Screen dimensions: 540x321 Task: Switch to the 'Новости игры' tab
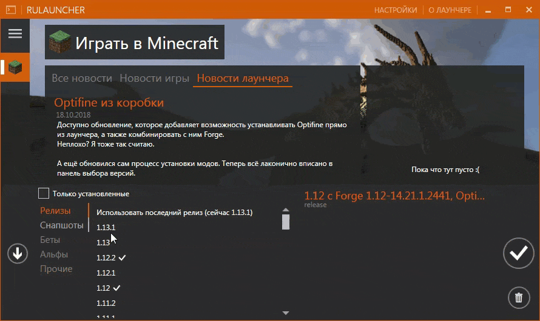[x=154, y=78]
